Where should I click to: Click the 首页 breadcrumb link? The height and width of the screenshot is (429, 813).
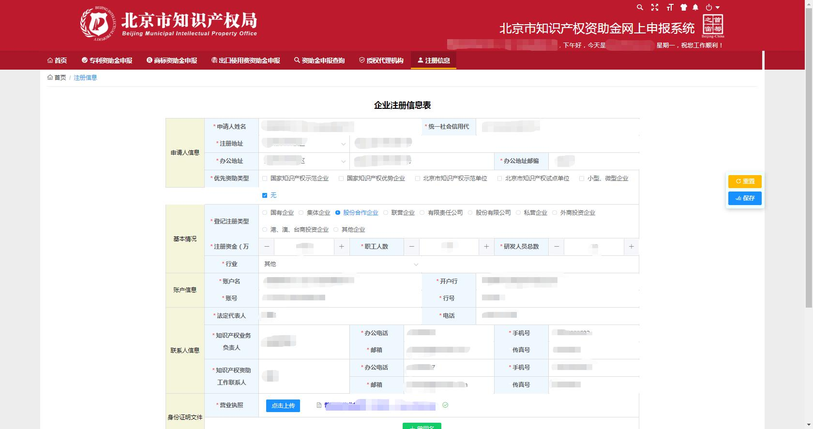pos(57,77)
